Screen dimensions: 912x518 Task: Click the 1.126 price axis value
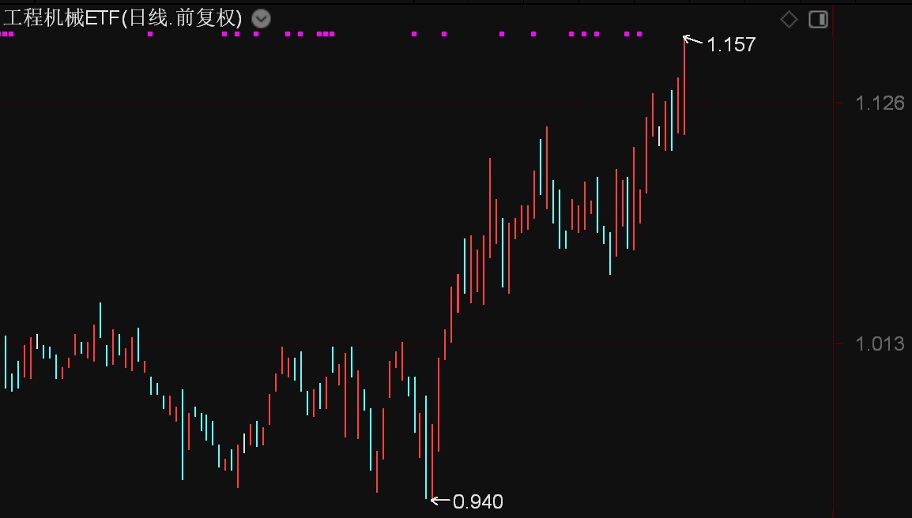(x=880, y=103)
